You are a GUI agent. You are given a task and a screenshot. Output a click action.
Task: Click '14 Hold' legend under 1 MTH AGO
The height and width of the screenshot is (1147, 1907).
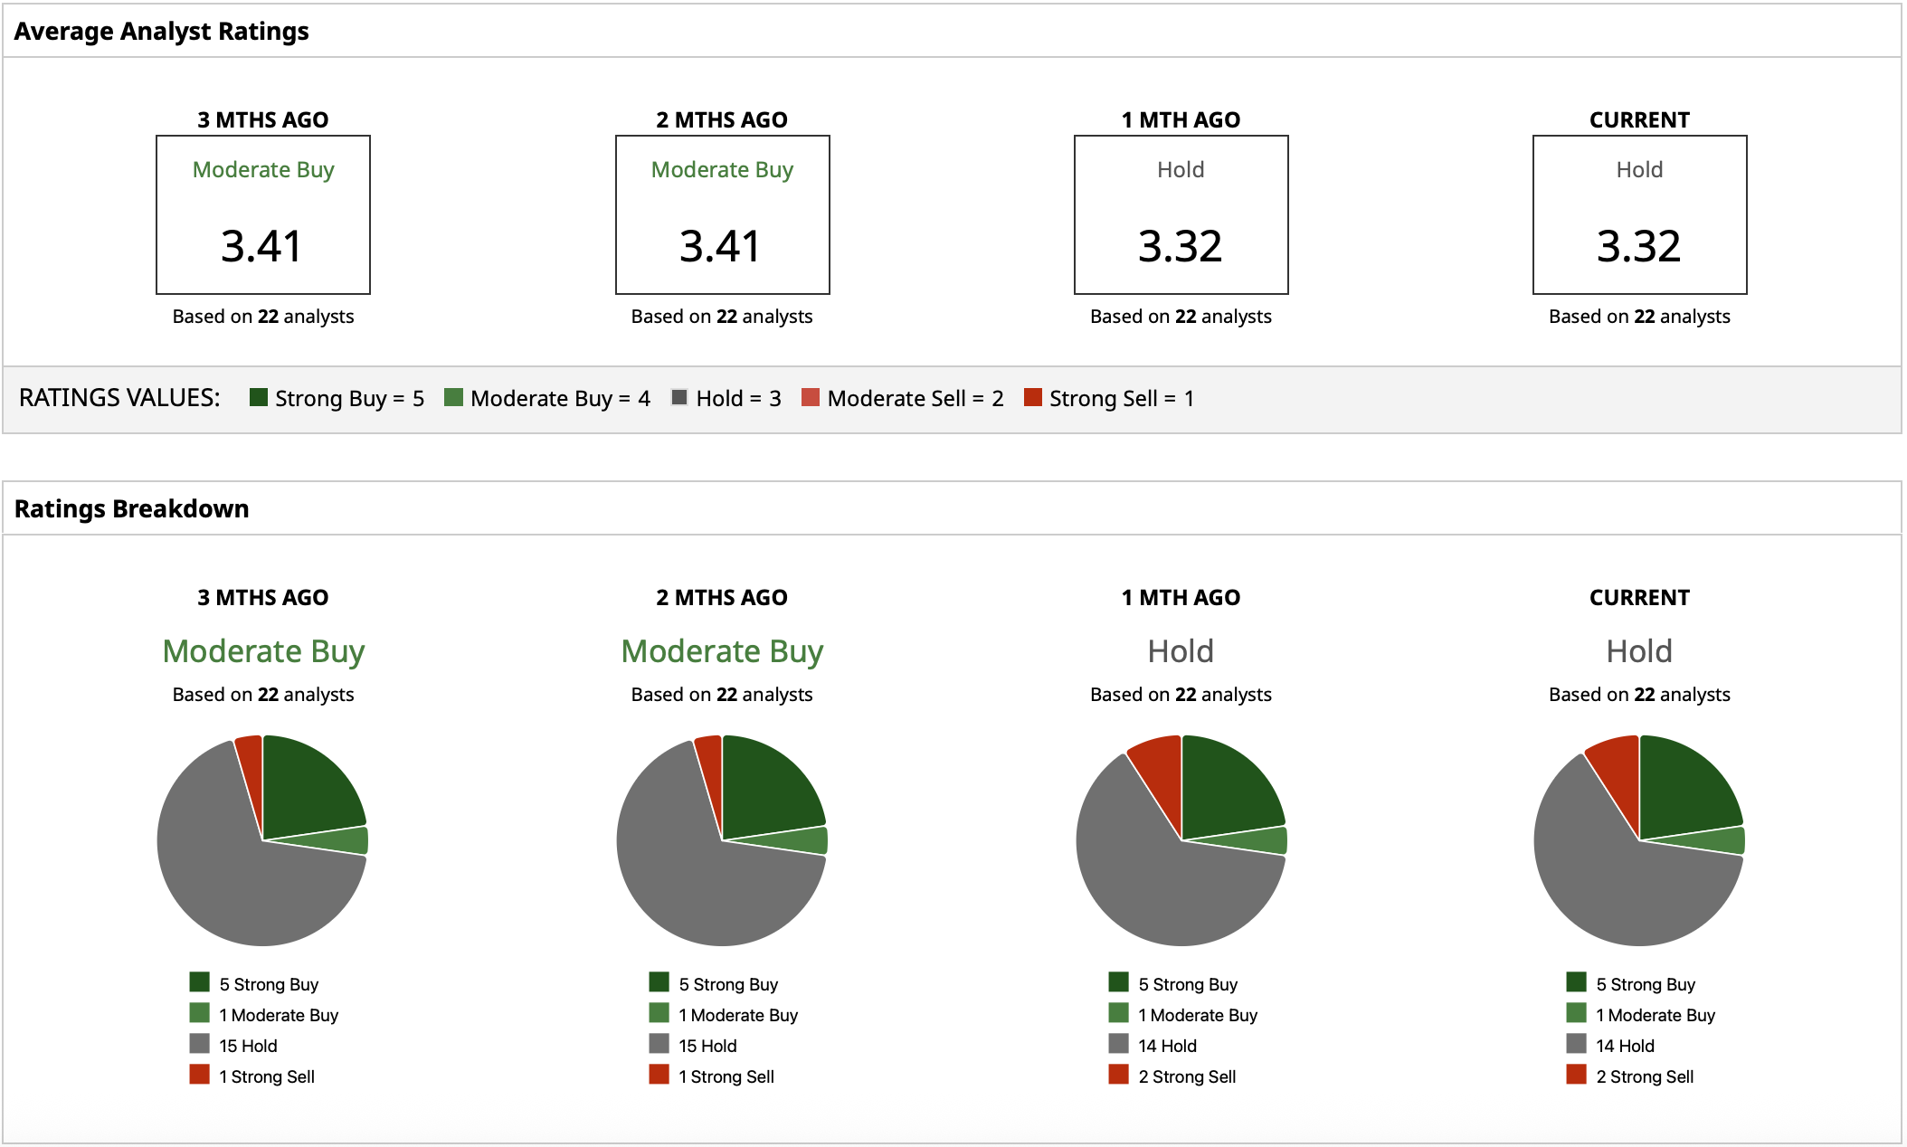coord(1167,1046)
